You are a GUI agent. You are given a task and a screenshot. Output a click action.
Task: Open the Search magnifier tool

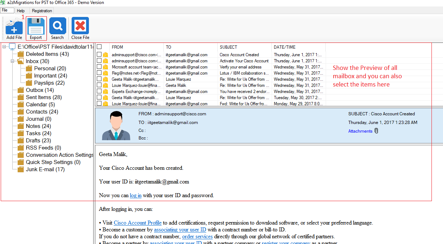(58, 26)
